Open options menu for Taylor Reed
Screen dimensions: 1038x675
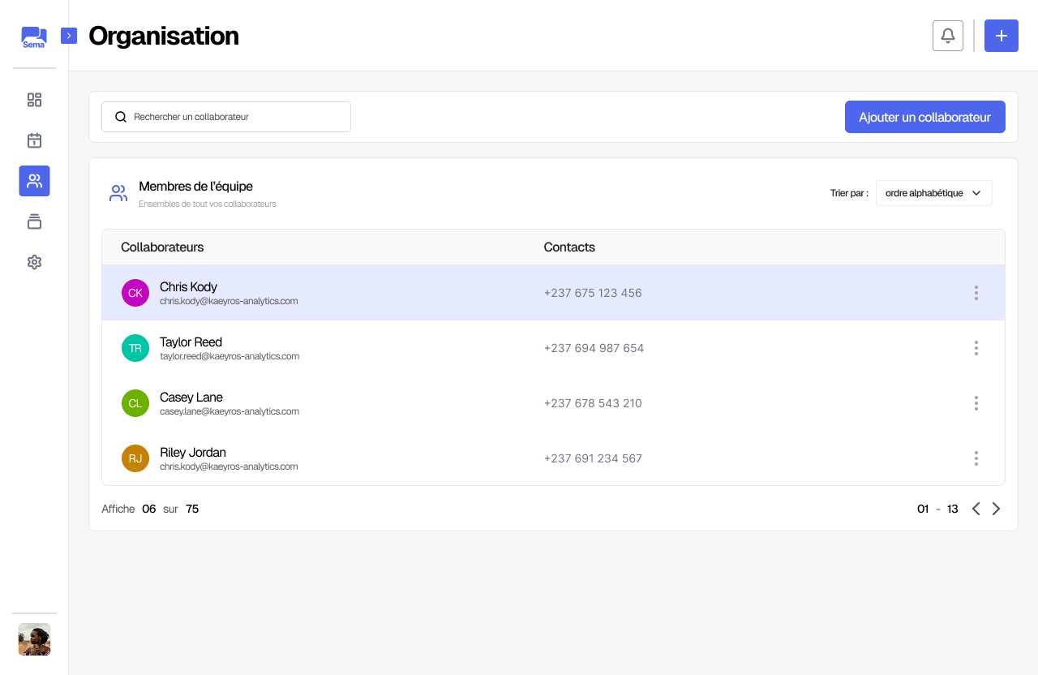point(976,348)
